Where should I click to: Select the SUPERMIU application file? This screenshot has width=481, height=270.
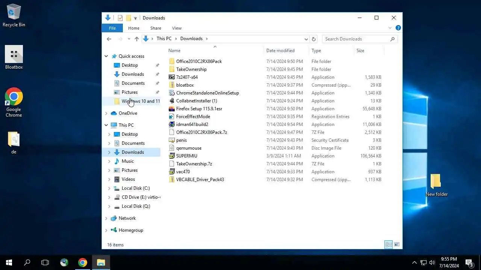(x=187, y=156)
